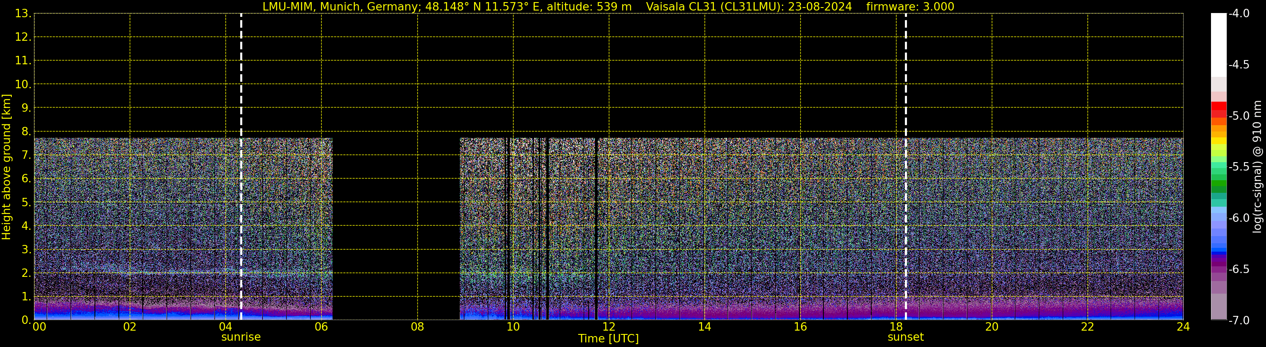This screenshot has height=347, width=1266.
Task: Click the colorbar tick label -4.5
Action: (1238, 65)
